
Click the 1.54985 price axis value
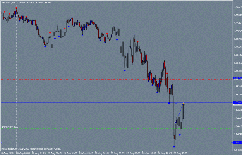[x=238, y=110]
